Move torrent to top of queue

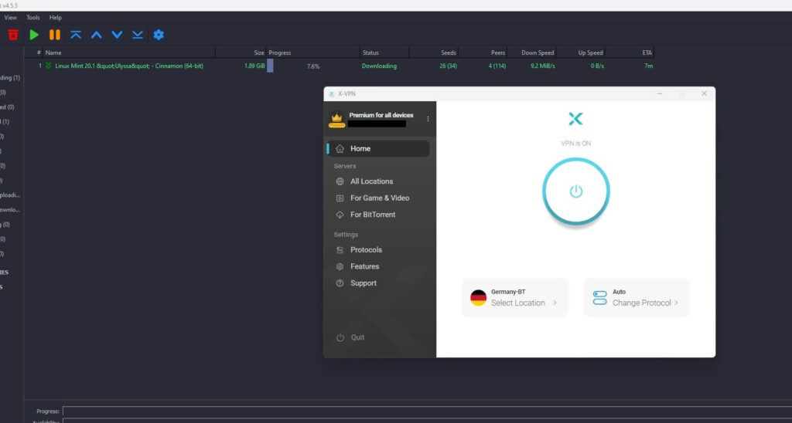pyautogui.click(x=76, y=35)
